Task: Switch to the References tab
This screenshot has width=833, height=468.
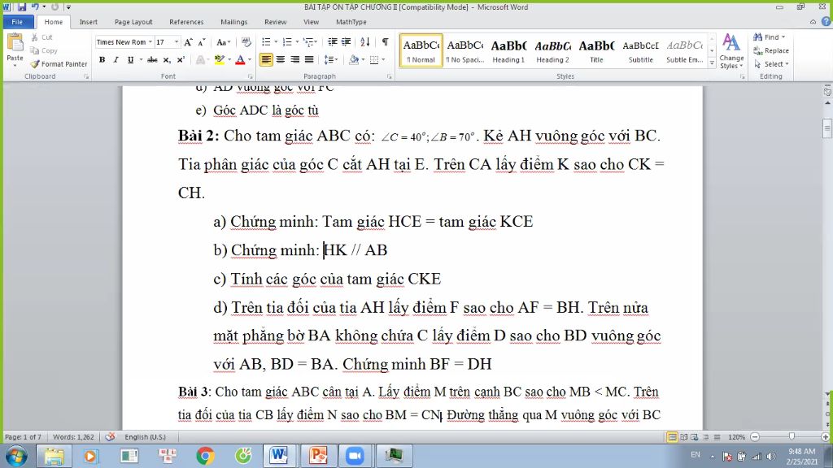Action: pos(186,22)
